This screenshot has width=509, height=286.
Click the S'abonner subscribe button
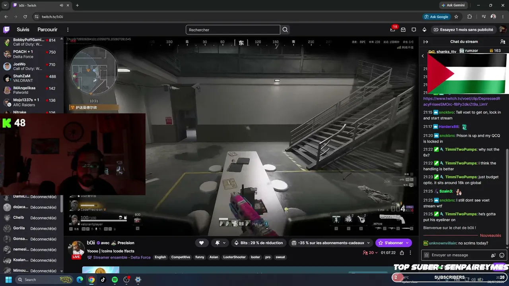[394, 243]
